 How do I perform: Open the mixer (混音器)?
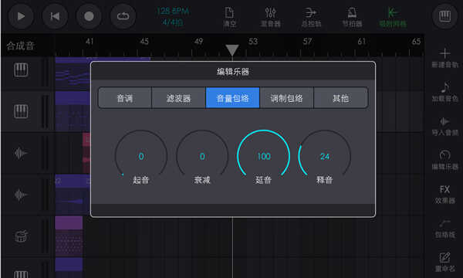pos(271,17)
